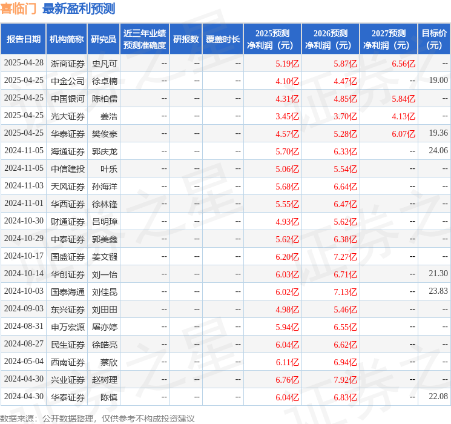The width and height of the screenshot is (451, 424).
Task: Click the 2027预测净利润 column header
Action: point(389,39)
